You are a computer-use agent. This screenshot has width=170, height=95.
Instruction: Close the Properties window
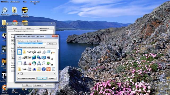[52, 23]
